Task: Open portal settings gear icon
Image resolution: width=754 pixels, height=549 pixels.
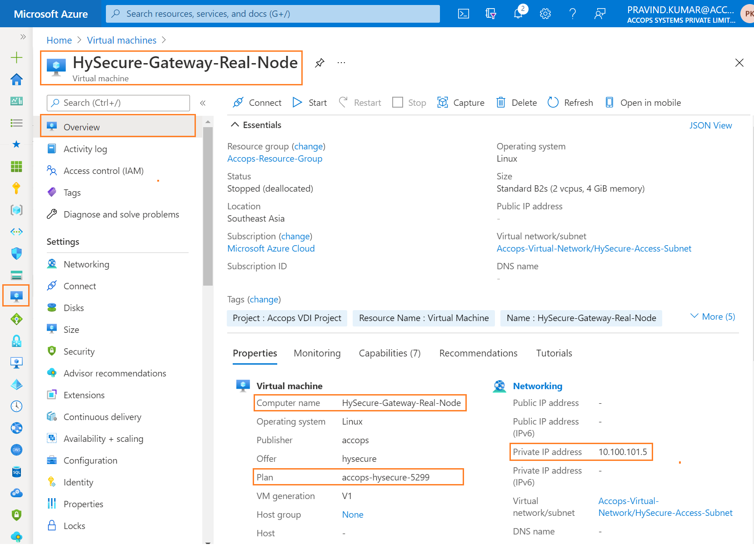Action: (545, 14)
